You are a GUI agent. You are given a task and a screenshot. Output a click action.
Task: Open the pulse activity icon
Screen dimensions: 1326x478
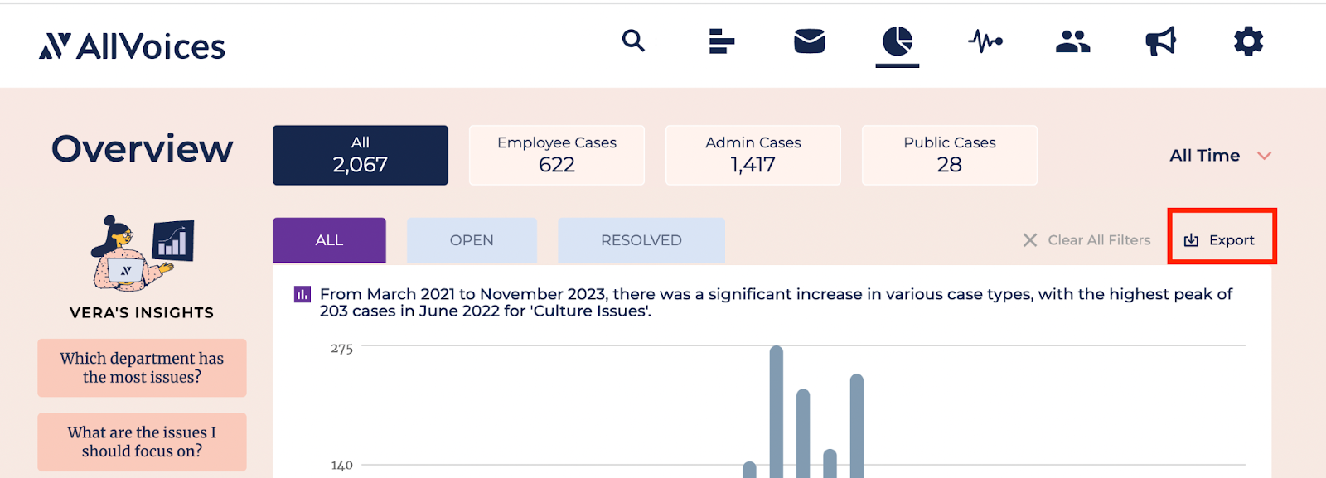pyautogui.click(x=985, y=41)
